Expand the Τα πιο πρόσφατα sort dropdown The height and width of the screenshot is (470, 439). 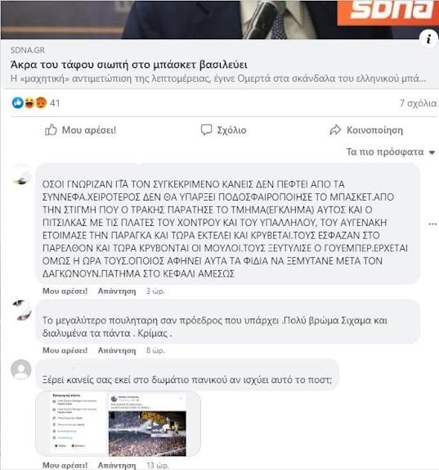coord(391,152)
